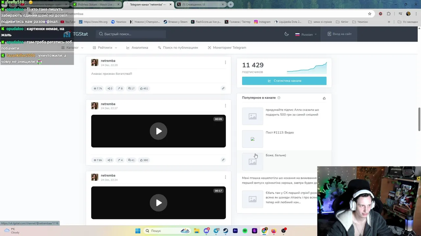This screenshot has width=421, height=236.
Task: Click the subscriber growth chart
Action: tap(307, 67)
